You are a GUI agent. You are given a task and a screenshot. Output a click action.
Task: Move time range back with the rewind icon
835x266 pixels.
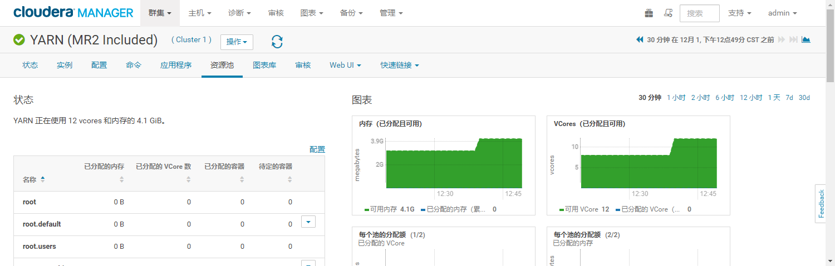(640, 40)
